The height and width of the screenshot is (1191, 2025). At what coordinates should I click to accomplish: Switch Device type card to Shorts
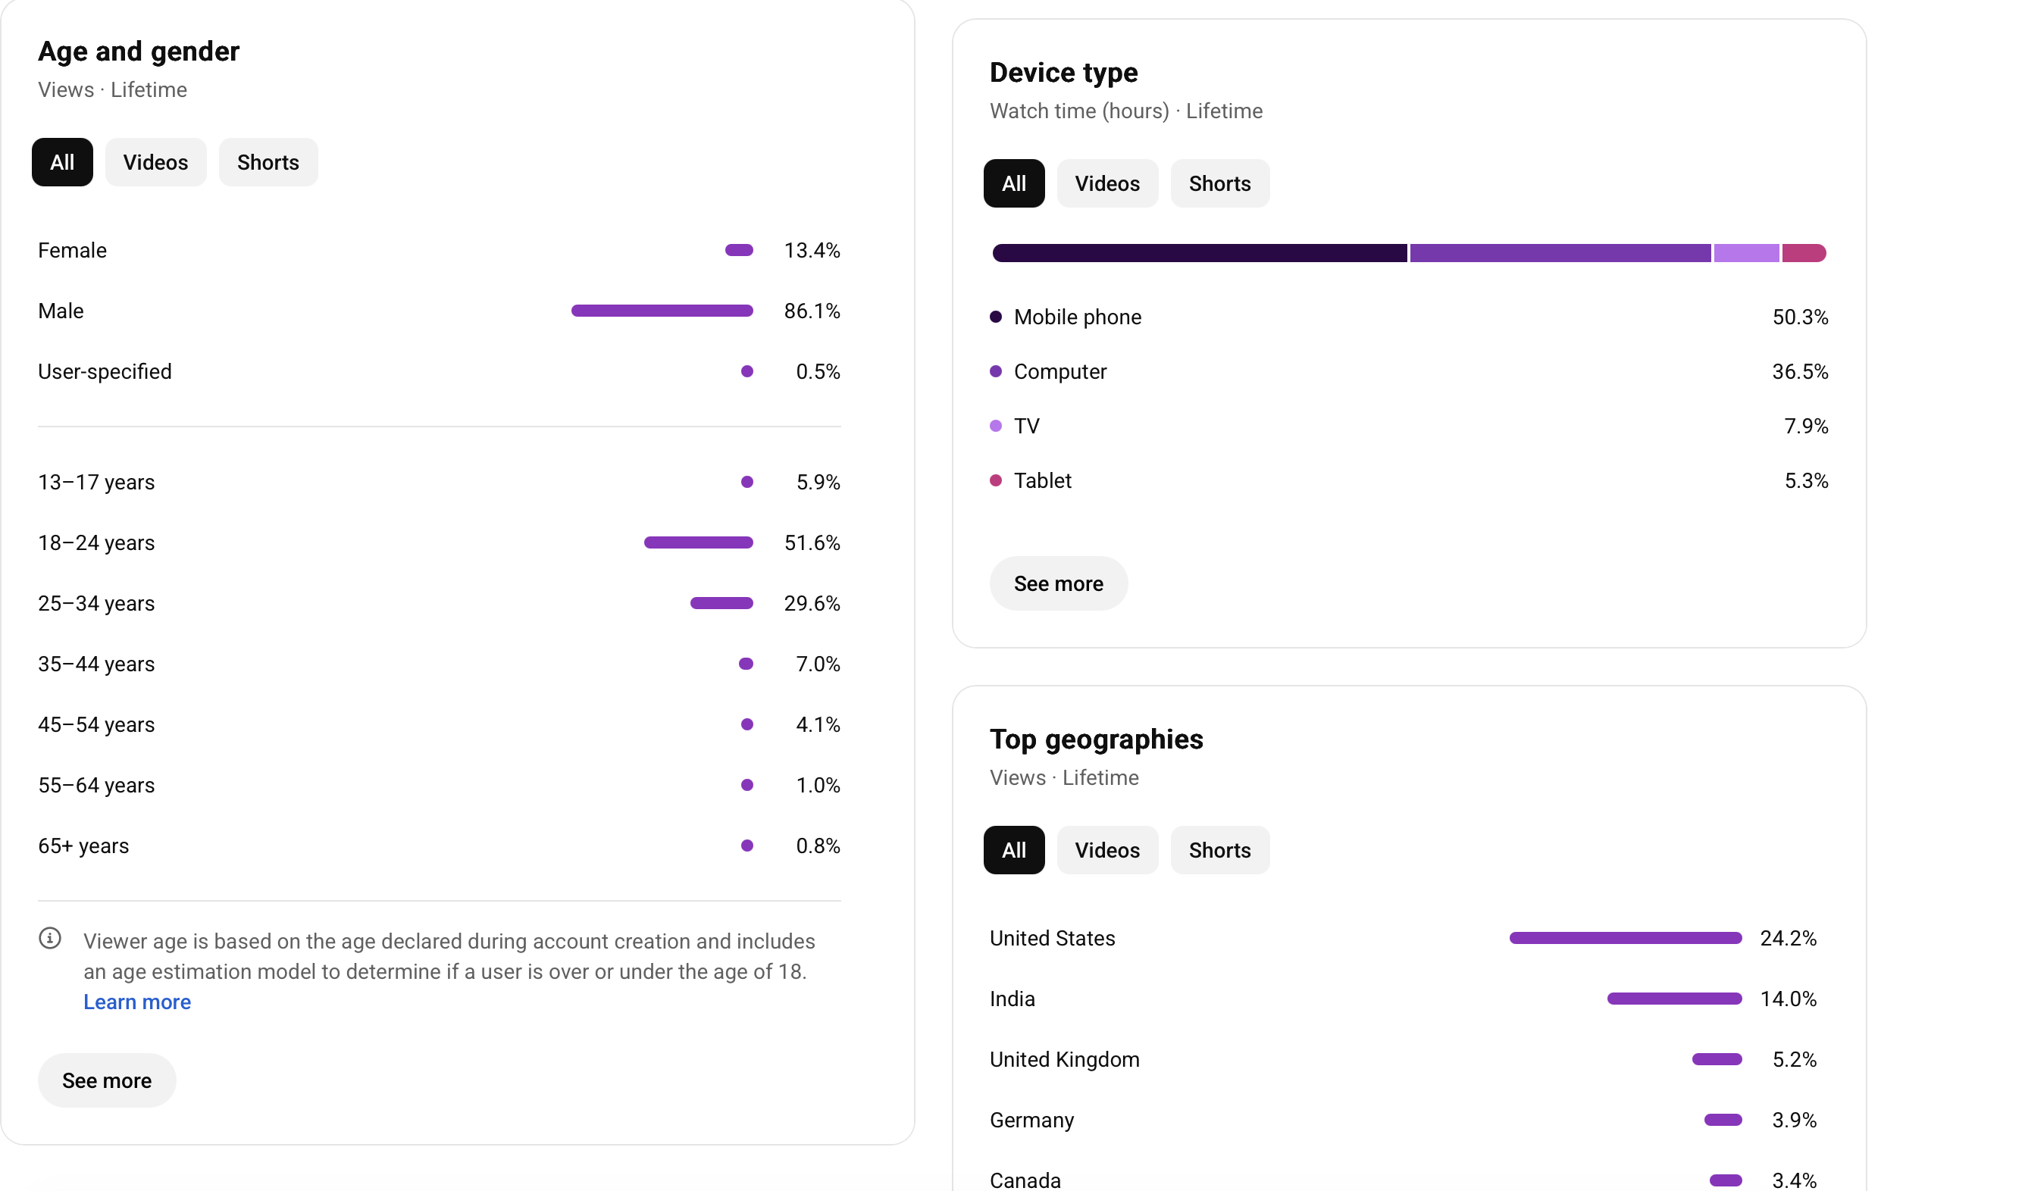pos(1220,184)
